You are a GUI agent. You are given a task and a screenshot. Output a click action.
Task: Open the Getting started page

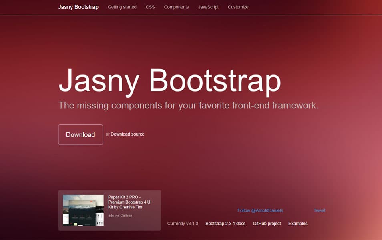(122, 7)
